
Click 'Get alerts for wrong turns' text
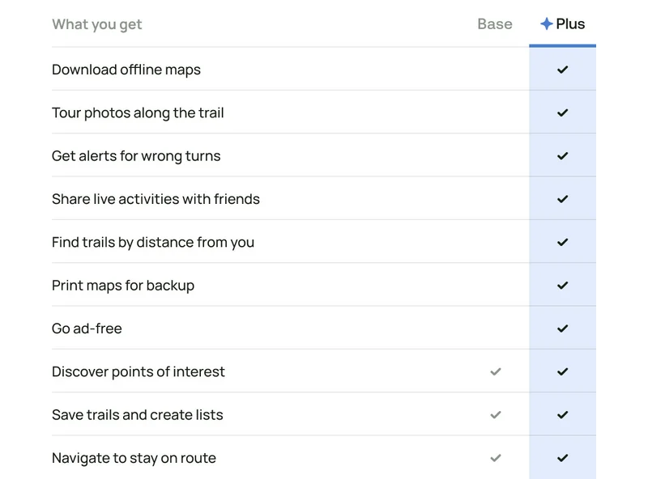136,156
